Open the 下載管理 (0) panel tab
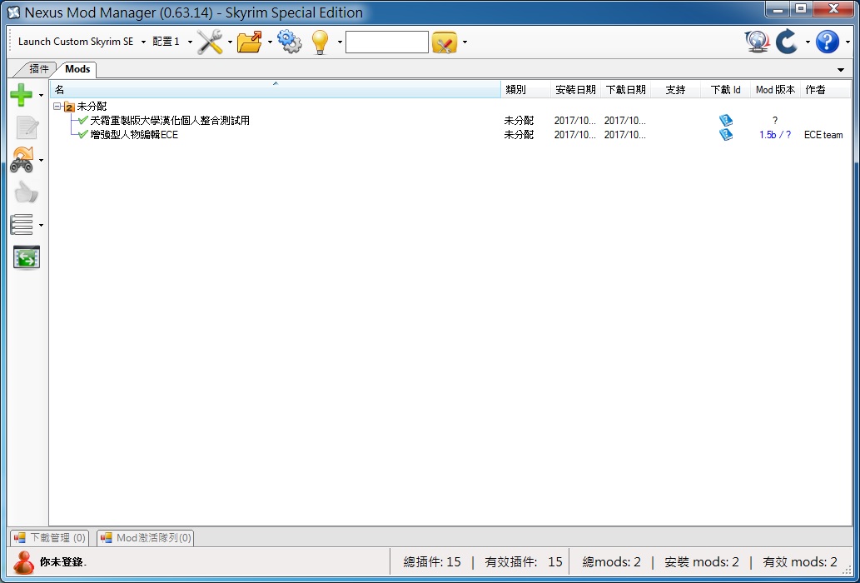This screenshot has width=860, height=583. coord(50,538)
